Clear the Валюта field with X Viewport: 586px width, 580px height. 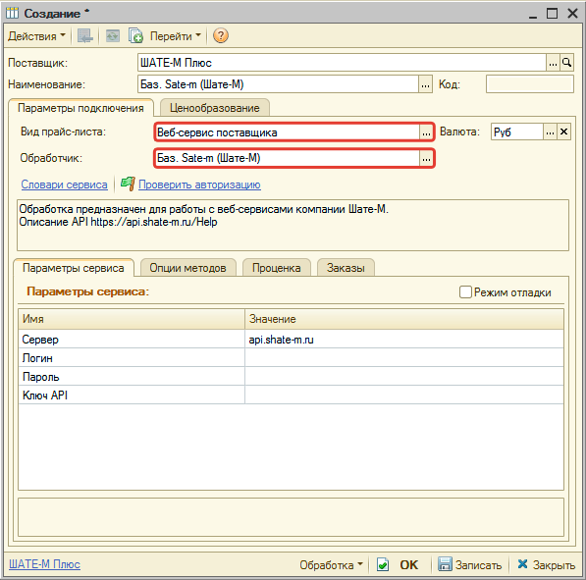tap(564, 132)
